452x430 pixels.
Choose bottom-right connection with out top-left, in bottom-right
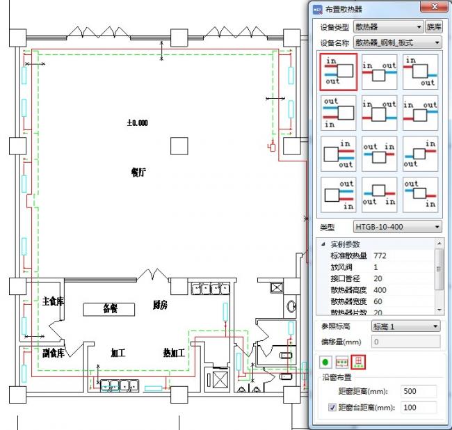(420, 195)
